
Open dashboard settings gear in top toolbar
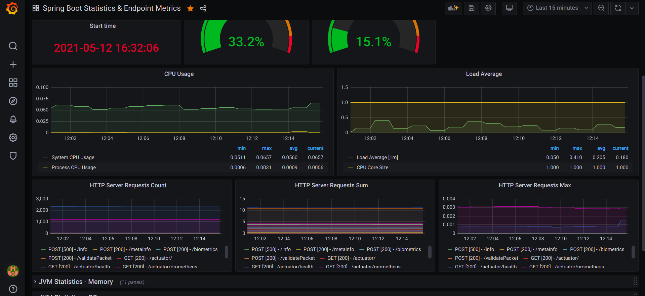(x=488, y=8)
